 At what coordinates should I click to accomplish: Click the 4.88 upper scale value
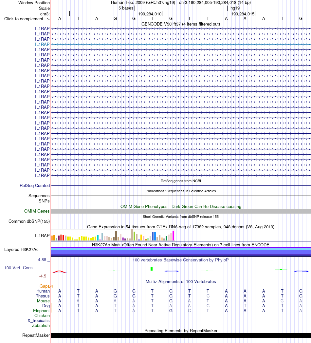coord(42,260)
